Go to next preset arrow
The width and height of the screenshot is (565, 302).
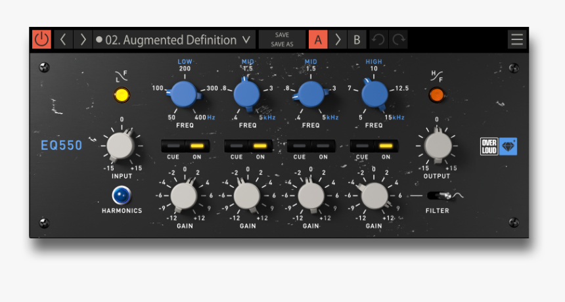[83, 39]
